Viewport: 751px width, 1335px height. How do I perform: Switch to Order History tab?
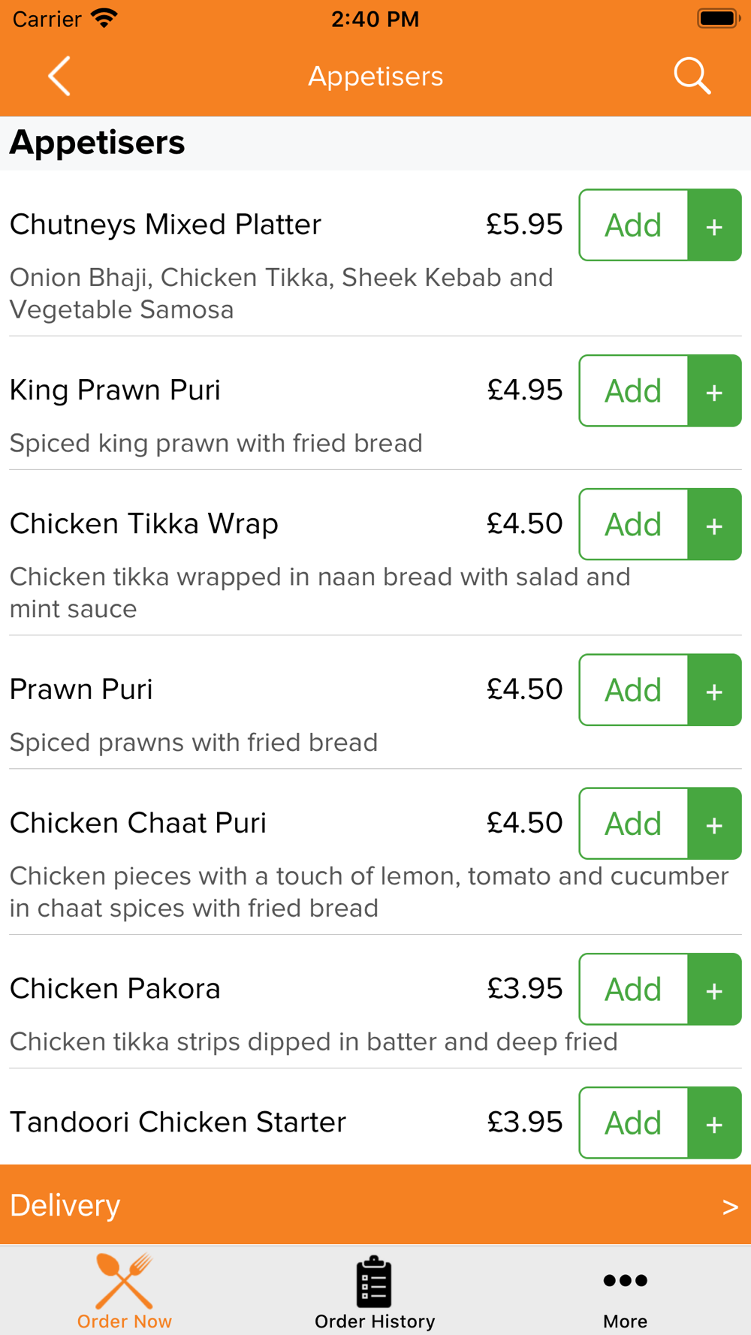tap(375, 1293)
